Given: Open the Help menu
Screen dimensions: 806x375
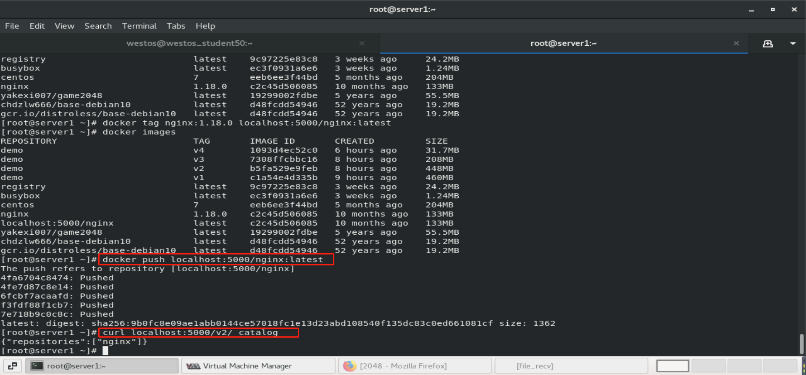Looking at the screenshot, I should tap(205, 26).
